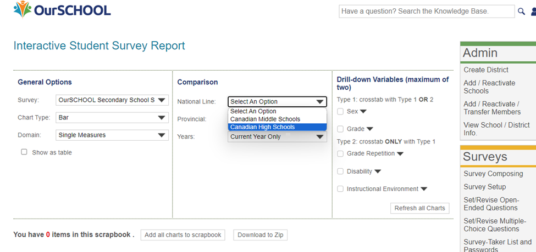Click the search magnifier icon
Image resolution: width=536 pixels, height=252 pixels.
[x=521, y=12]
